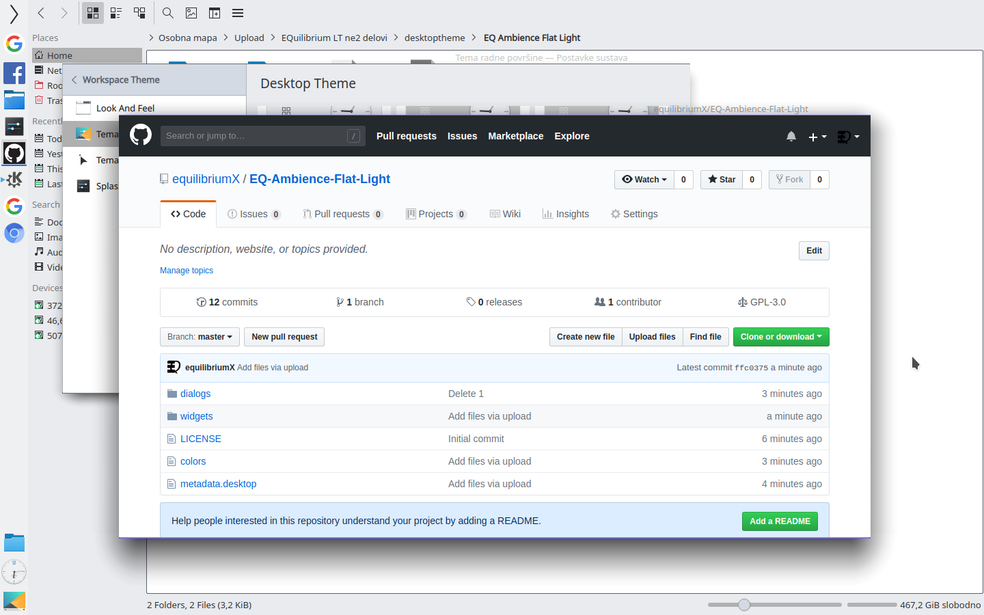Open the metadata.desktop file
The image size is (984, 615).
[218, 484]
